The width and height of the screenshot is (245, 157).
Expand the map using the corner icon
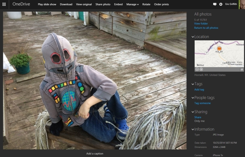tap(242, 69)
